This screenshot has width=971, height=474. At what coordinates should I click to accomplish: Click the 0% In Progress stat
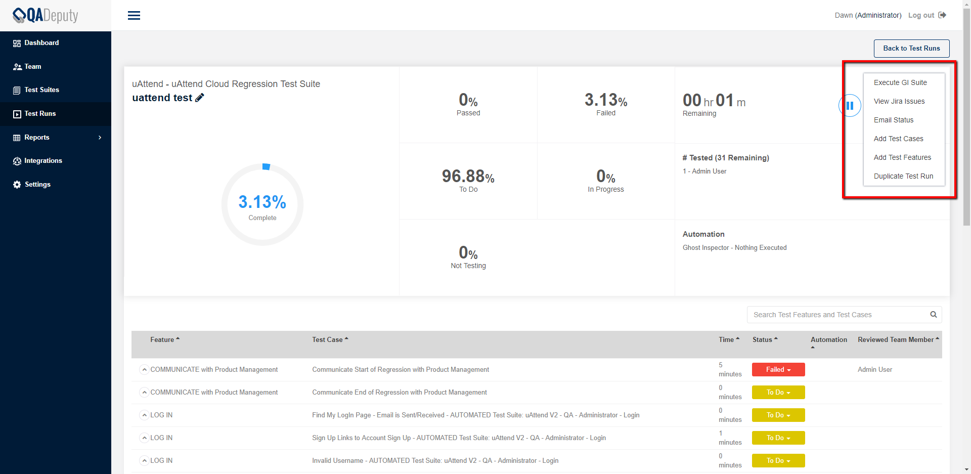(x=606, y=181)
